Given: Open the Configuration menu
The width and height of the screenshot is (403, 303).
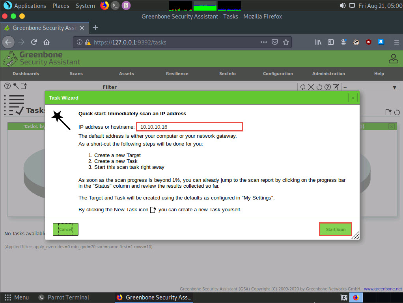Looking at the screenshot, I should pyautogui.click(x=278, y=74).
